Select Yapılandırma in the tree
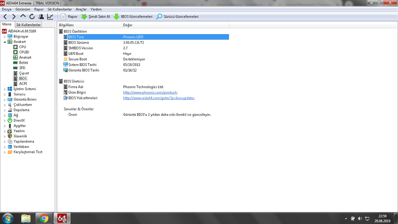The height and width of the screenshot is (224, 398). click(x=23, y=141)
